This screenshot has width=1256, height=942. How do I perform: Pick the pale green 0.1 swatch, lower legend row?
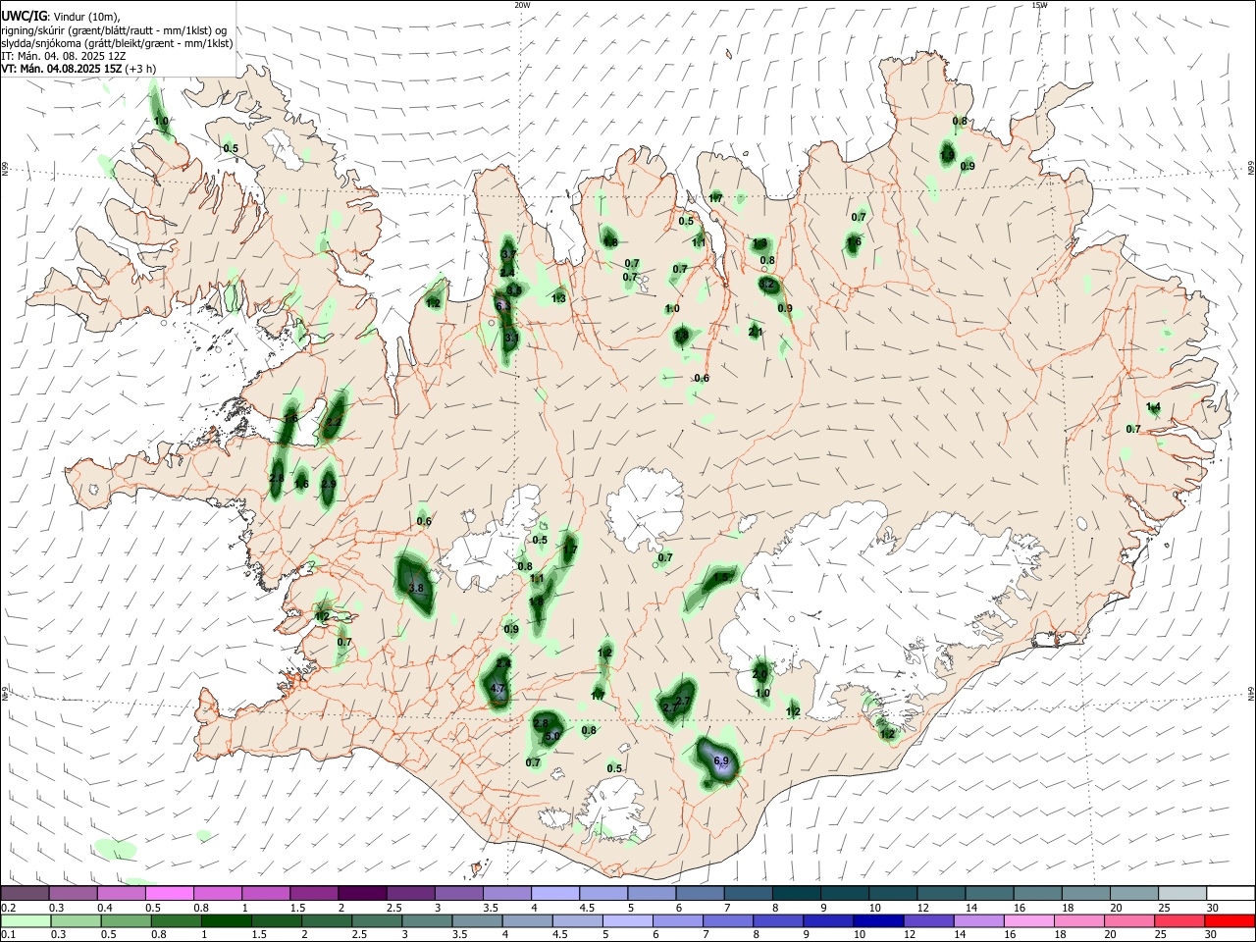[25, 920]
